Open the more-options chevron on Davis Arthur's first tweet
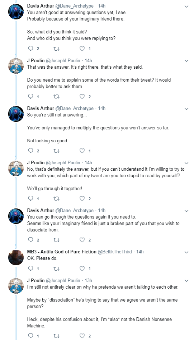 [186, 6]
